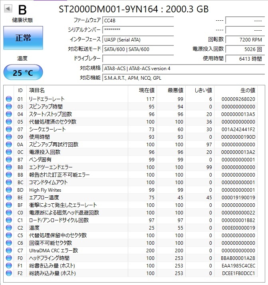Click the 生の値 column header
This screenshot has width=268, height=285.
pos(236,90)
